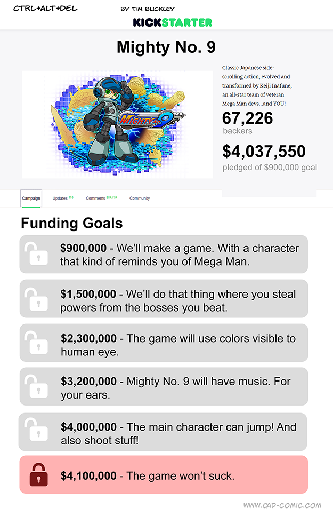Click the 67,226 backers count
Image resolution: width=333 pixels, height=516 pixels.
coord(247,118)
